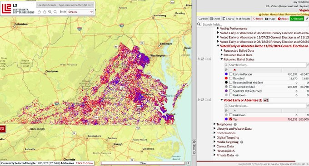The width and height of the screenshot is (309, 166).
Task: Click the first magnifier zoom icon
Action: point(50,12)
